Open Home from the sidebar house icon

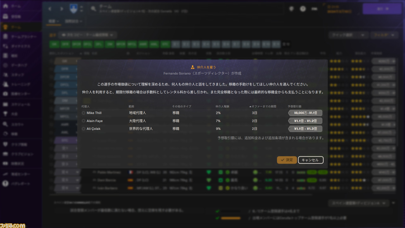tap(5, 6)
